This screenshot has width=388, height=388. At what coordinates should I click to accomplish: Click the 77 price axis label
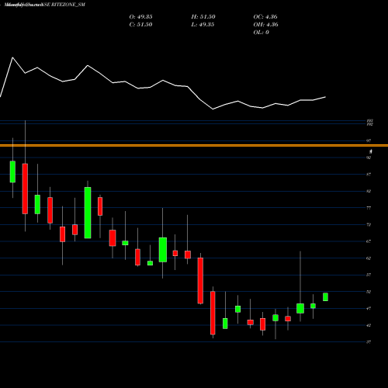coord(369,208)
